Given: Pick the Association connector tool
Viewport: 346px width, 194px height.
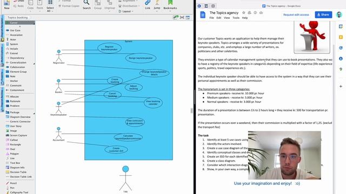Looking at the screenshot, I should coord(16,35).
